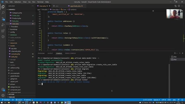Open the editor more actions ellipsis

182,6
